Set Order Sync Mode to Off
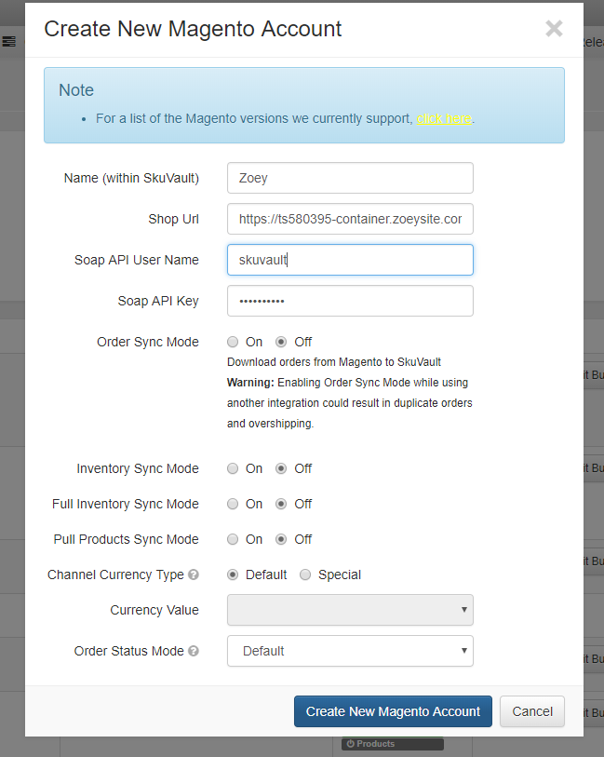 click(281, 342)
